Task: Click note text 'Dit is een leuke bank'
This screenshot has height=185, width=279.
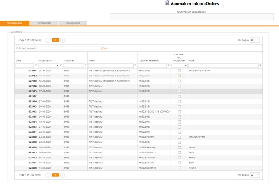Action: pyautogui.click(x=199, y=71)
